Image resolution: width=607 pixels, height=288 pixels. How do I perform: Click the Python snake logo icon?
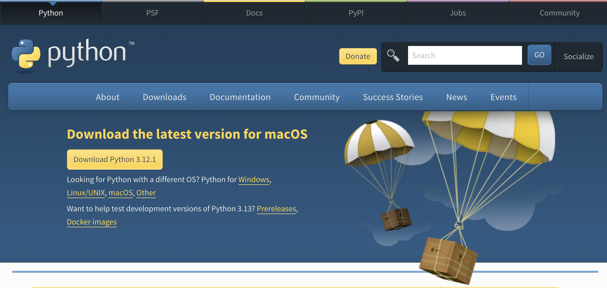coord(26,54)
